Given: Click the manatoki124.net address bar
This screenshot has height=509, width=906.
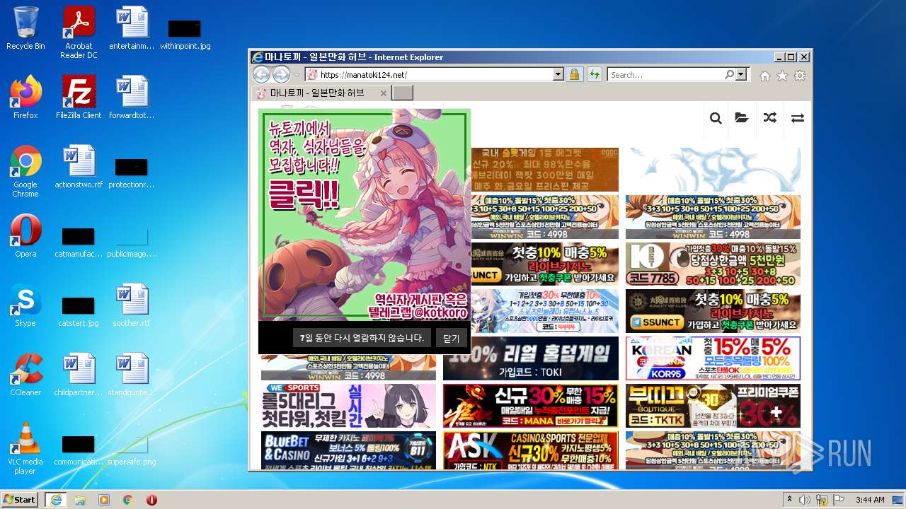Looking at the screenshot, I should click(x=429, y=74).
